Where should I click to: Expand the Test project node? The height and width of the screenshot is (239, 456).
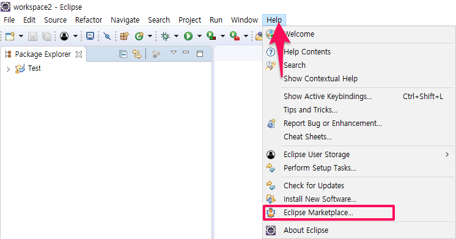[8, 69]
